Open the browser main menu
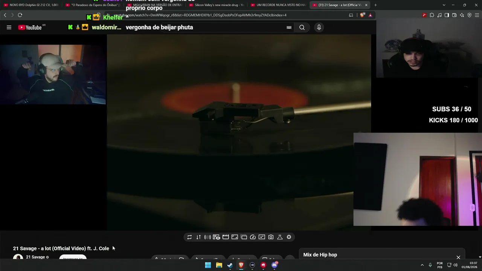This screenshot has width=482, height=271. 477,15
